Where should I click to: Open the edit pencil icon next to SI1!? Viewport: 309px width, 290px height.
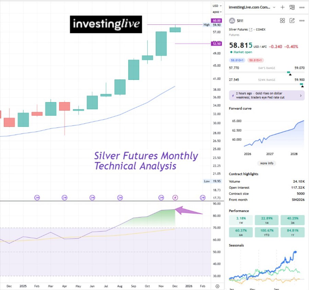pyautogui.click(x=293, y=21)
